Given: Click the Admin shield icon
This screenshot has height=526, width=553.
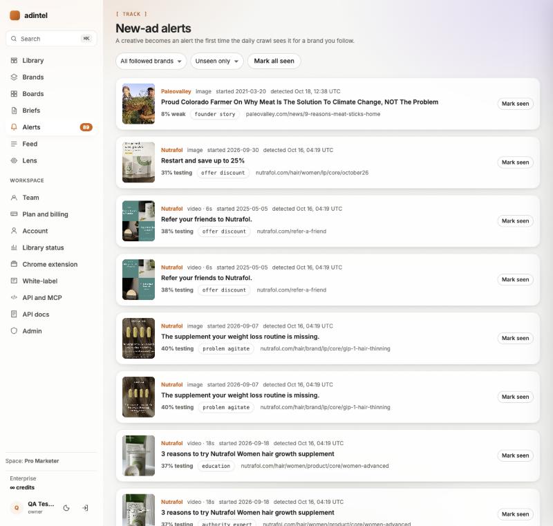Looking at the screenshot, I should (14, 330).
